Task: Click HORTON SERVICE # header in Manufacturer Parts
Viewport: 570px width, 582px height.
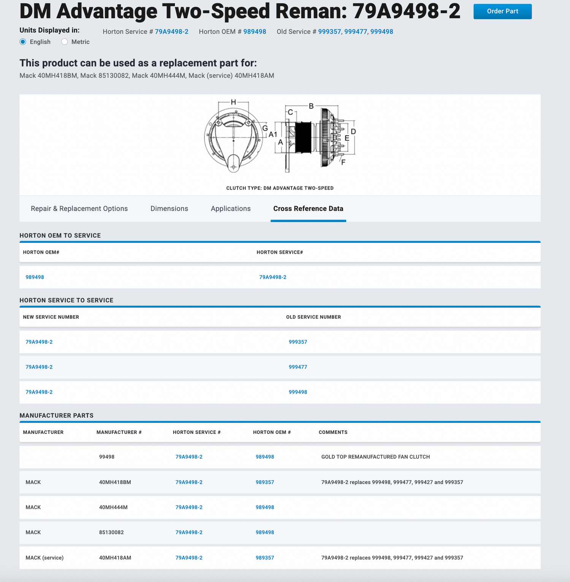Action: point(196,432)
